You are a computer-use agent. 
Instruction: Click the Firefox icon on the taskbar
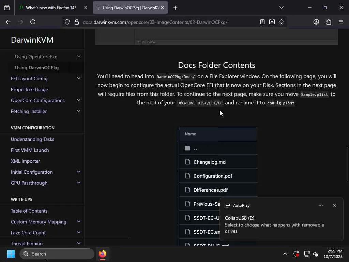(102, 254)
